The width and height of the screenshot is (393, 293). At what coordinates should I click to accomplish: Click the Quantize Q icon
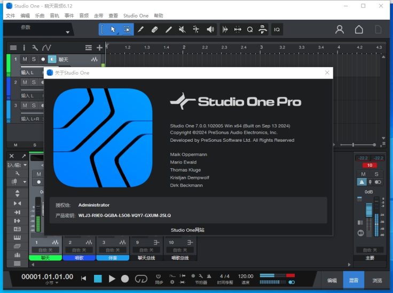pos(250,29)
